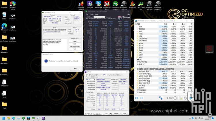The width and height of the screenshot is (216, 121).
Task: Open BurnInTest desktop shortcut
Action: tap(132, 5)
